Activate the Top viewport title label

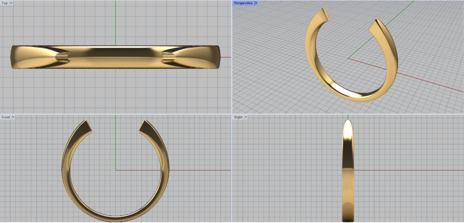pos(5,3)
